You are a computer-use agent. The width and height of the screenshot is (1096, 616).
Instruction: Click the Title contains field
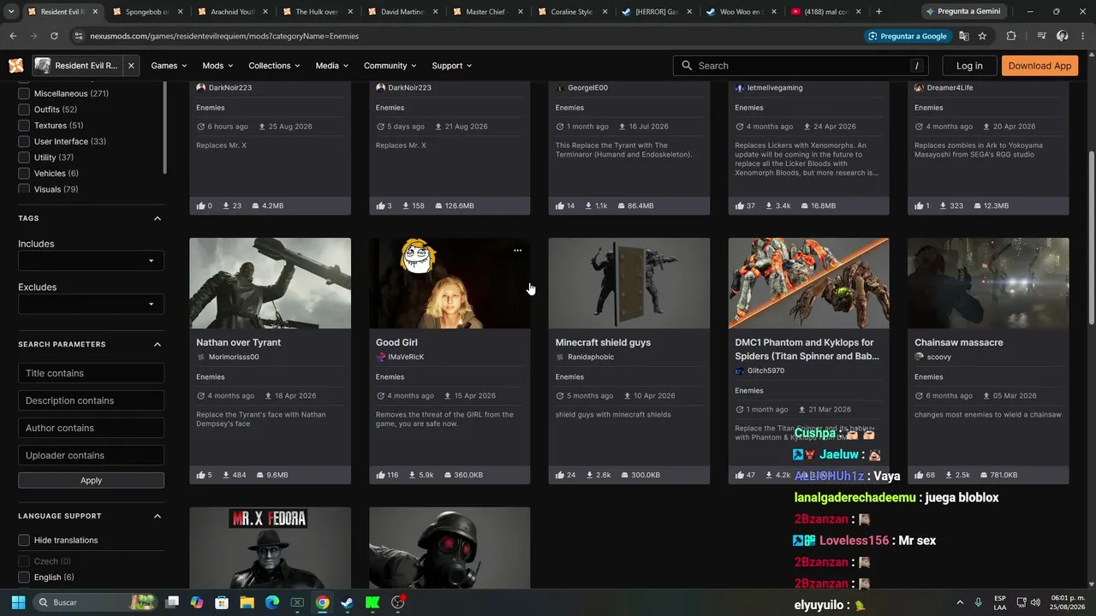[x=91, y=373]
